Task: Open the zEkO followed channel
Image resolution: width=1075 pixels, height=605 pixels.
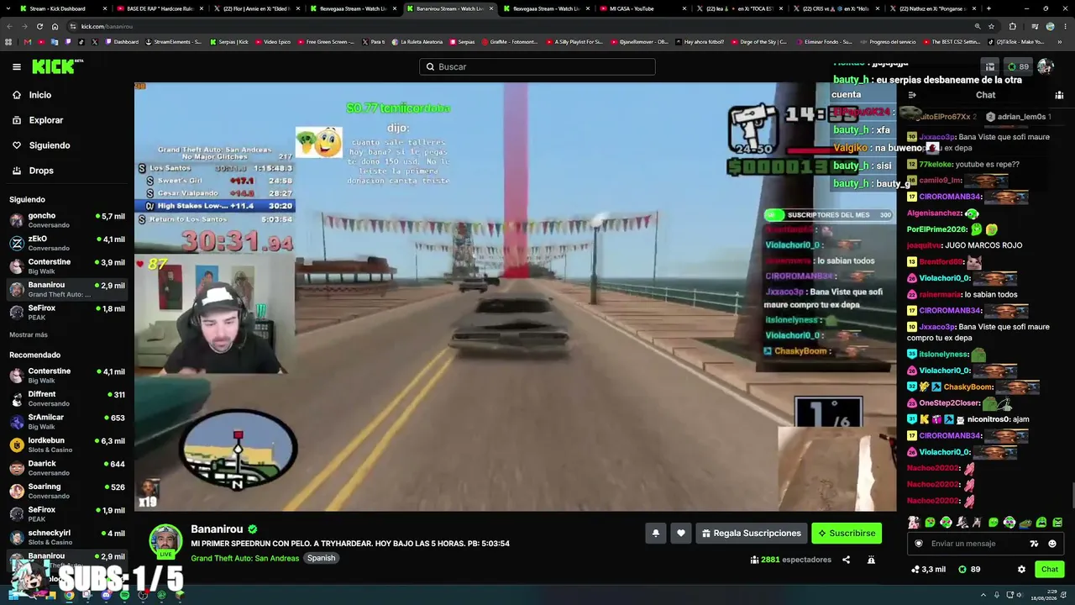Action: [67, 244]
